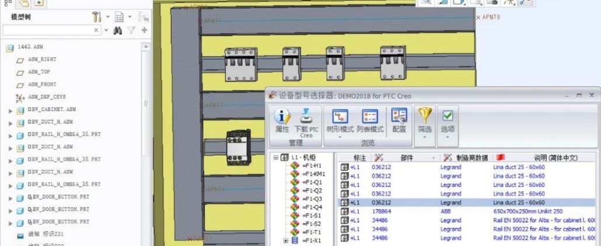
Task: Select the ASM_FRONT datum plane
Action: [42, 84]
